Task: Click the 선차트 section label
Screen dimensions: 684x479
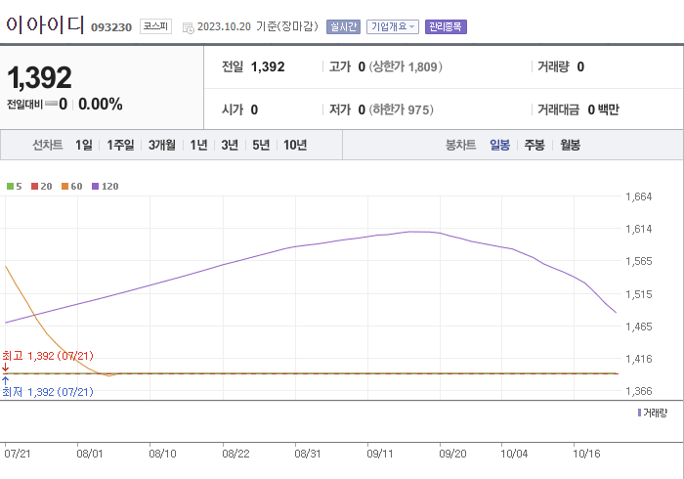Action: point(48,145)
